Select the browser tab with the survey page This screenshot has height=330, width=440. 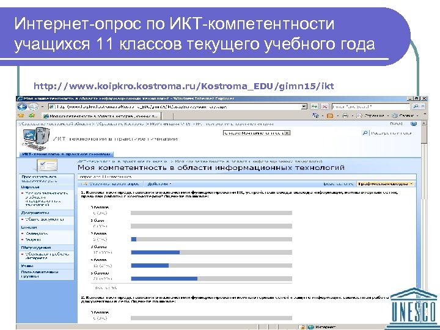pos(101,116)
